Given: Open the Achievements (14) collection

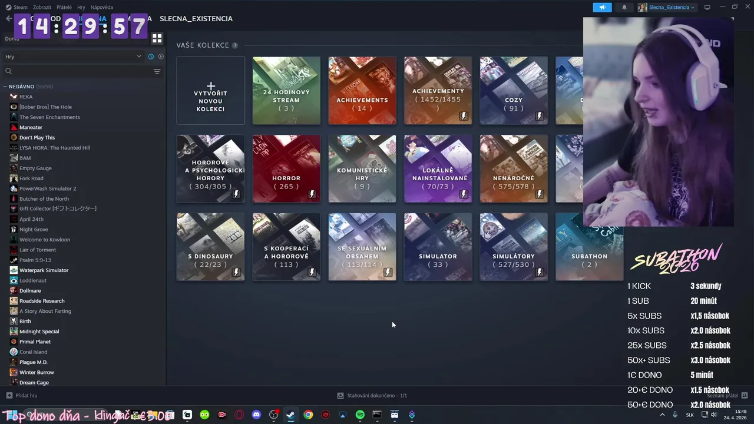Looking at the screenshot, I should click(x=362, y=91).
